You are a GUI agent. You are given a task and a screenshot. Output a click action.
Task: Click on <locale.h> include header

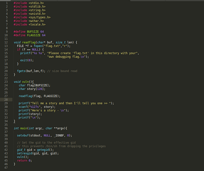pos(37,24)
